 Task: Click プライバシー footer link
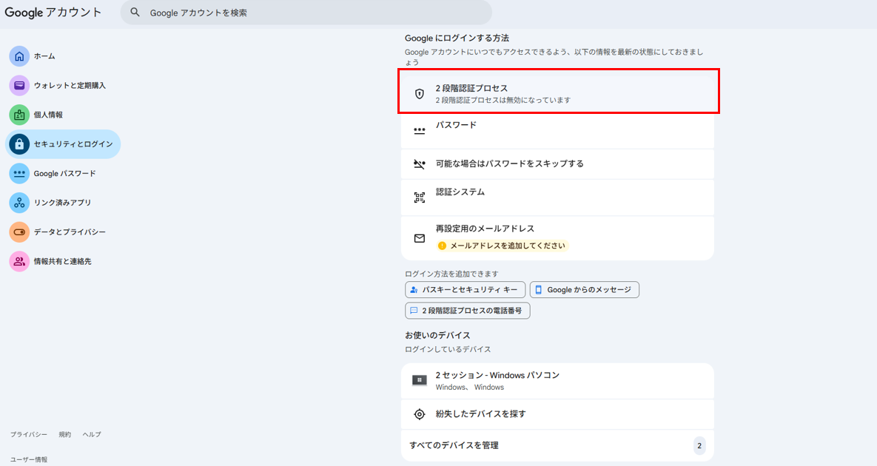(x=29, y=435)
